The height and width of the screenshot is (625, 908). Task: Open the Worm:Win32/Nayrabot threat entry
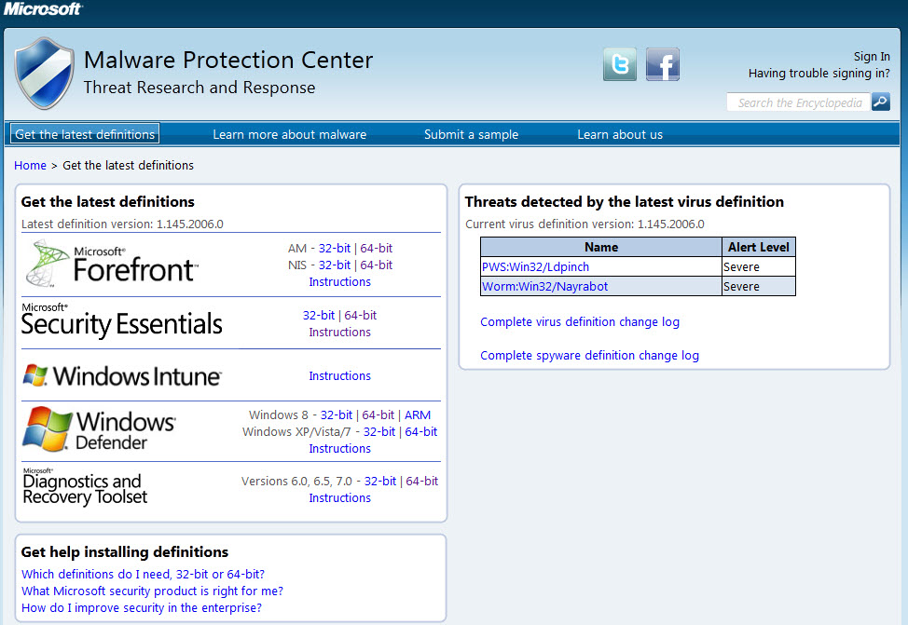coord(545,287)
